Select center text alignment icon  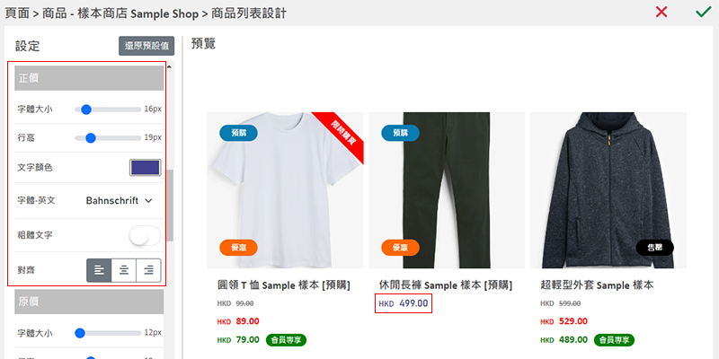(x=124, y=270)
